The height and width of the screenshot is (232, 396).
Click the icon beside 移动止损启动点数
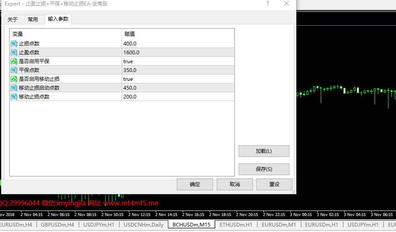click(x=13, y=88)
